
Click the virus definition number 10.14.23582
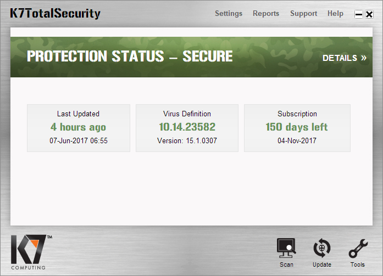(187, 127)
